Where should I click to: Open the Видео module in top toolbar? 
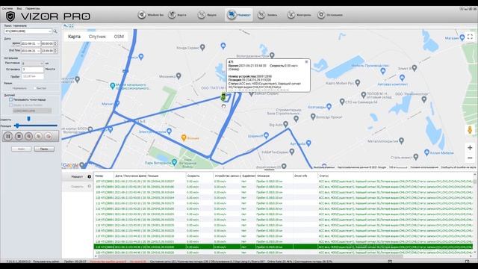pos(207,15)
